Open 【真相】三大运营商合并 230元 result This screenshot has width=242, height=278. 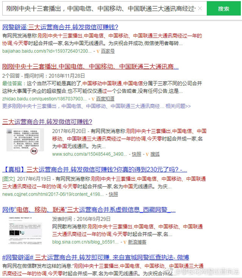pos(95,170)
